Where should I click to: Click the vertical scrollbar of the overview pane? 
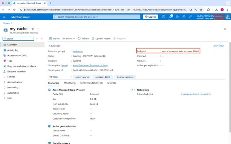(230, 87)
